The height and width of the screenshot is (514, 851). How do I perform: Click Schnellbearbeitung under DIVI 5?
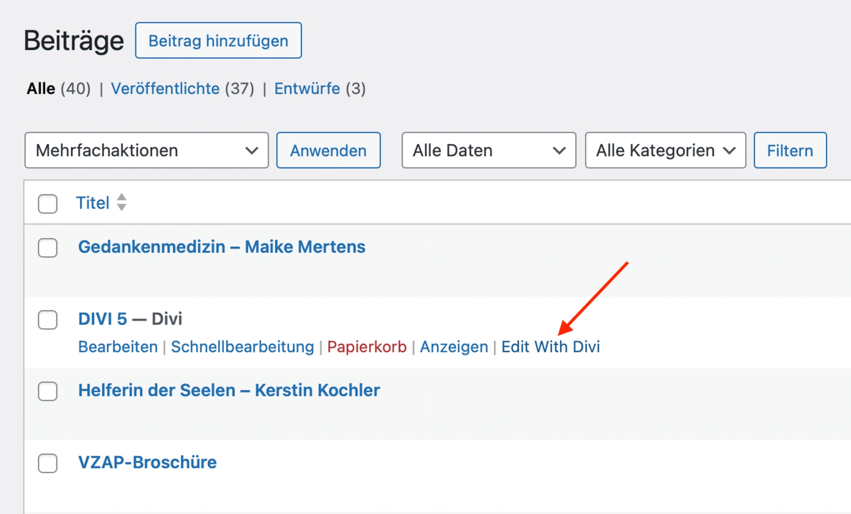click(242, 347)
